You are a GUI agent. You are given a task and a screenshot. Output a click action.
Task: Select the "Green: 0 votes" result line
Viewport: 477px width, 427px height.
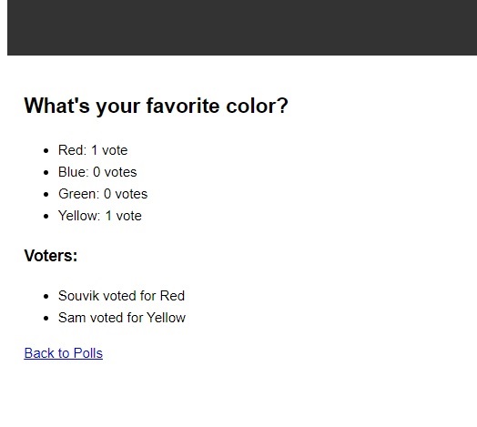pos(103,194)
